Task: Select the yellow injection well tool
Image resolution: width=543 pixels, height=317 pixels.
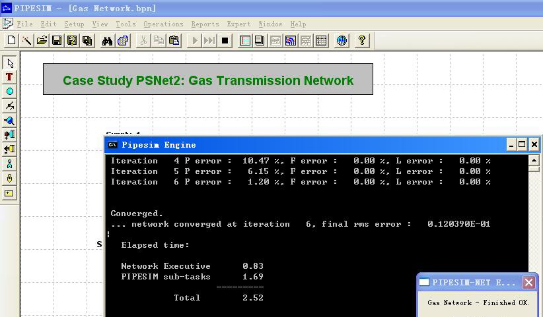Action: pyautogui.click(x=9, y=178)
